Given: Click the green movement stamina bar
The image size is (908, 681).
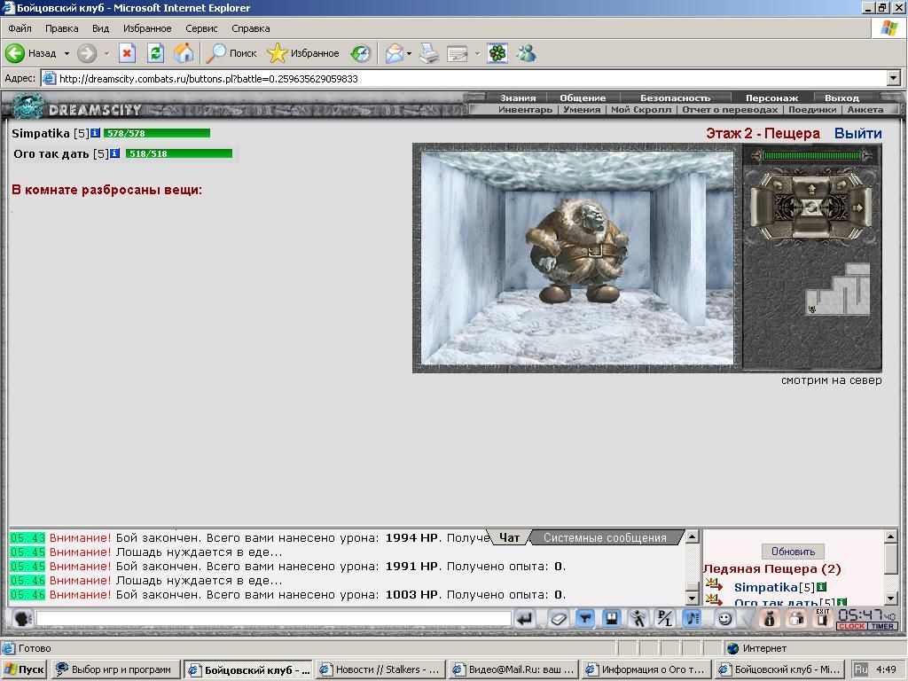Looking at the screenshot, I should pyautogui.click(x=812, y=155).
